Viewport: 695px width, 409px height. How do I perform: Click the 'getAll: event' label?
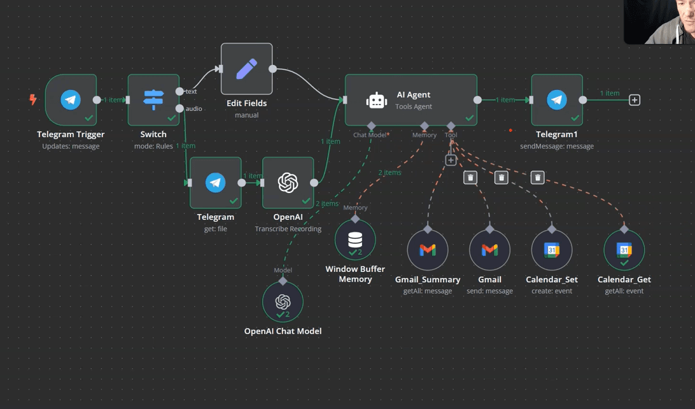[624, 291]
